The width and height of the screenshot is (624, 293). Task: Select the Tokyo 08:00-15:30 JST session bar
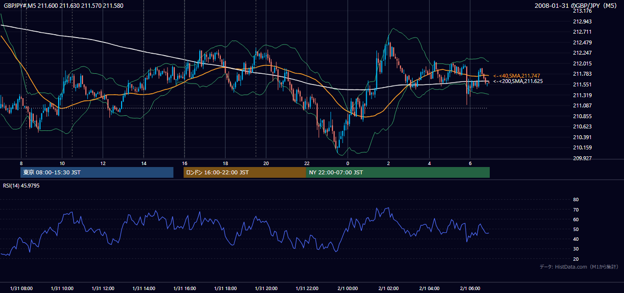click(x=97, y=172)
